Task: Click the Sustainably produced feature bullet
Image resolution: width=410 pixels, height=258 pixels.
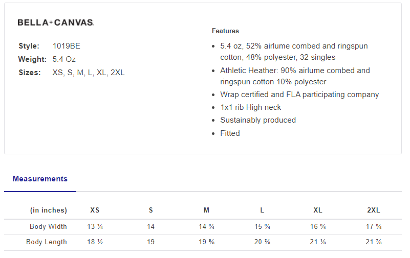Action: pyautogui.click(x=258, y=120)
